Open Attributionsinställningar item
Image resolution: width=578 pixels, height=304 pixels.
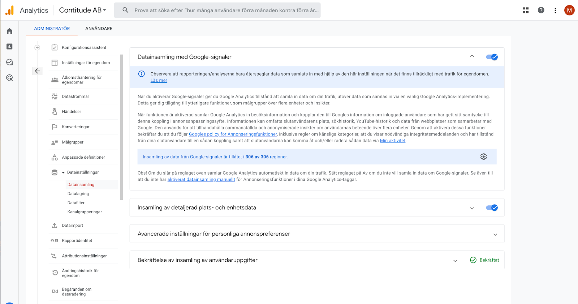point(84,256)
